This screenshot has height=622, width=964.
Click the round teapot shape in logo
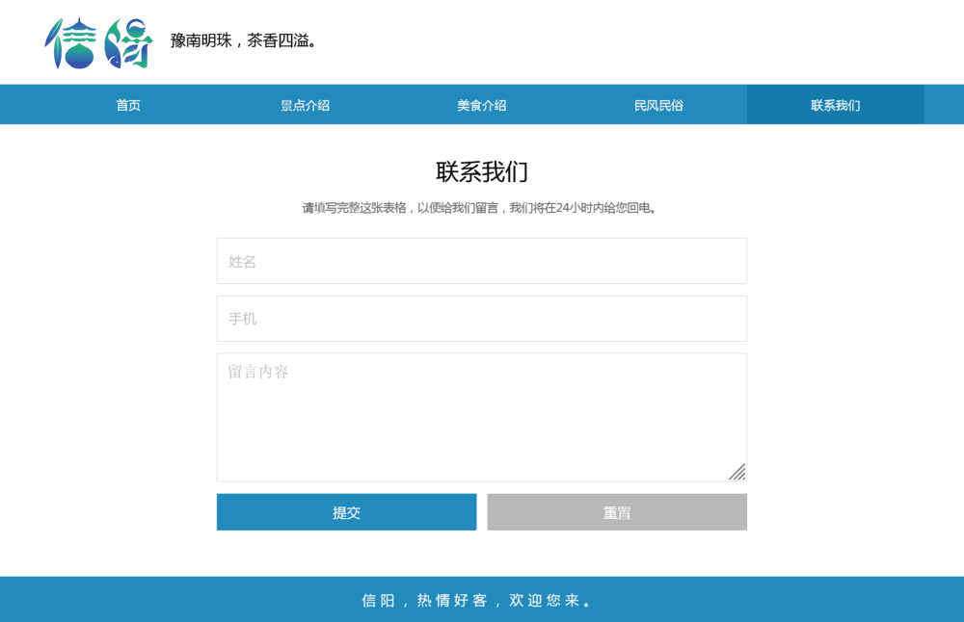80,57
